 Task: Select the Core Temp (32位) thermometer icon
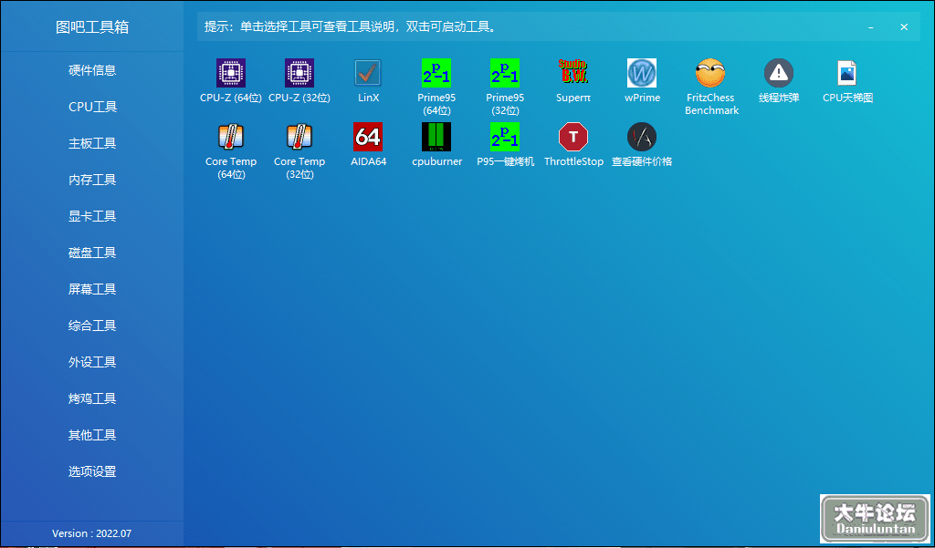(x=299, y=137)
